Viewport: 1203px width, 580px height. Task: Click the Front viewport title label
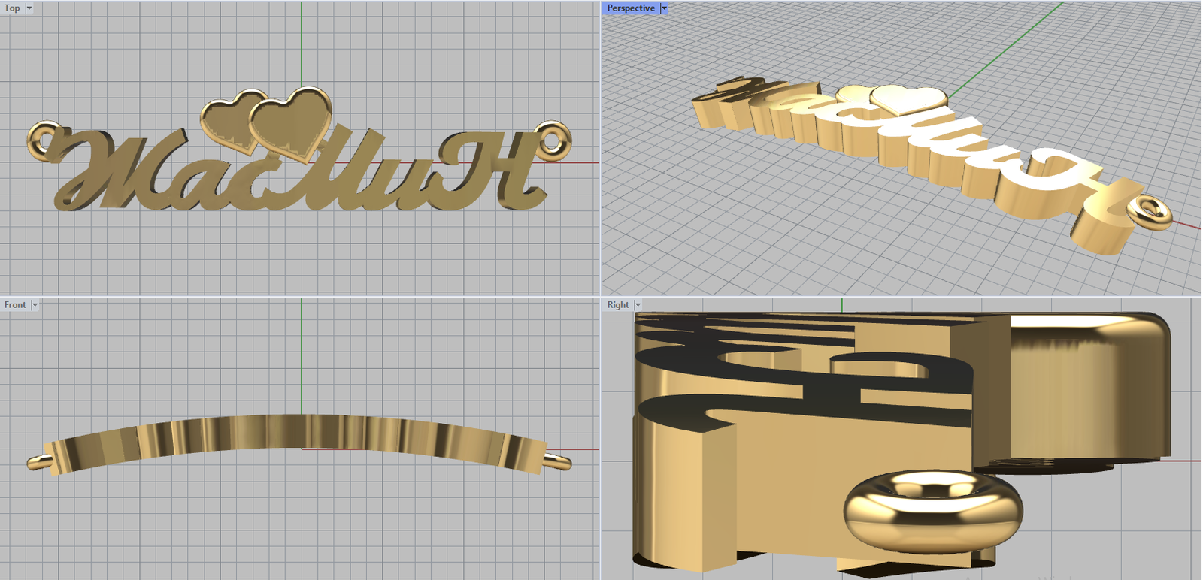pyautogui.click(x=14, y=305)
